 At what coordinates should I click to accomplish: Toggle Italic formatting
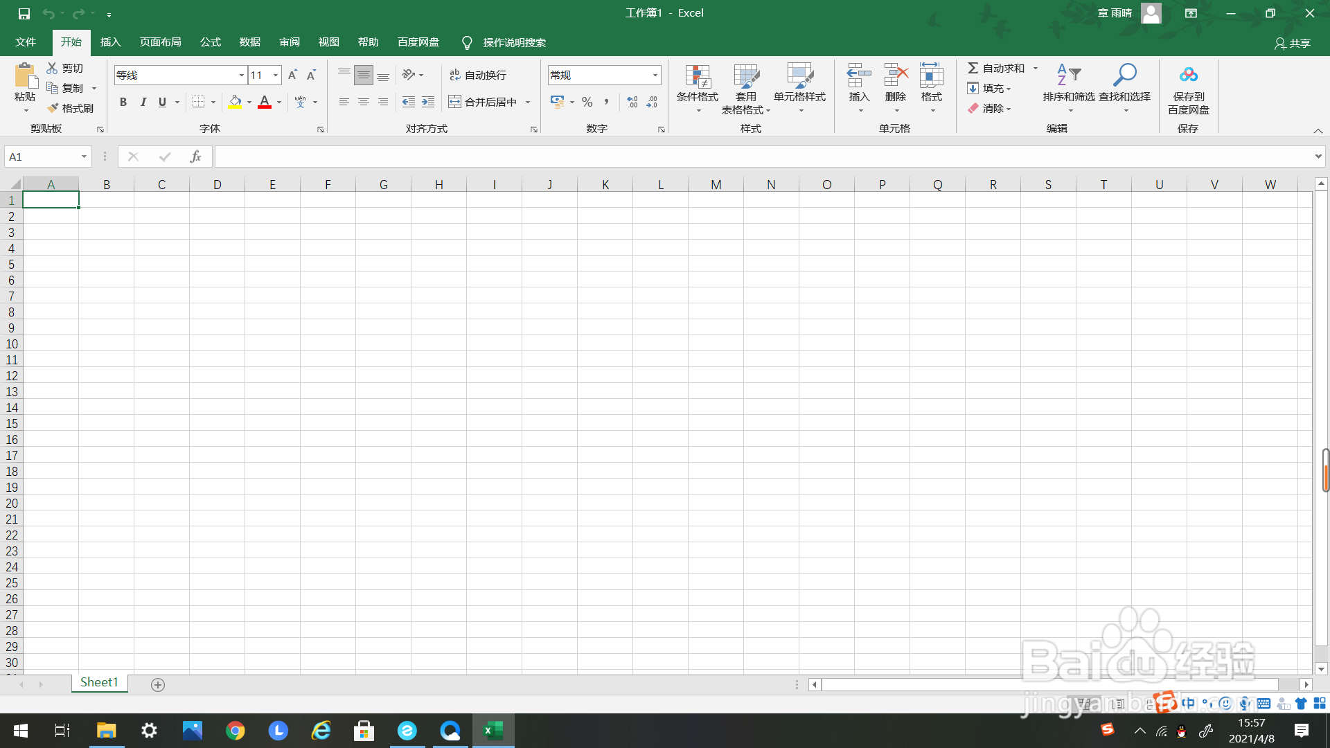[143, 102]
